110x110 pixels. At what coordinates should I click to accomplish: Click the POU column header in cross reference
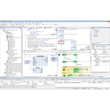coord(16,82)
